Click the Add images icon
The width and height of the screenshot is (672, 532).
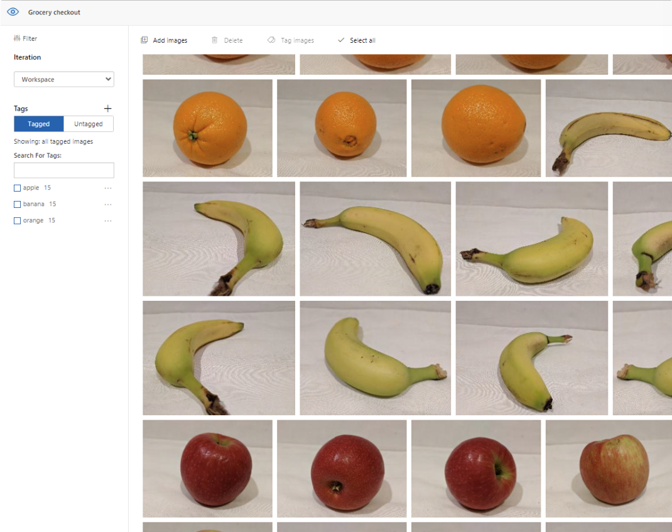tap(144, 40)
